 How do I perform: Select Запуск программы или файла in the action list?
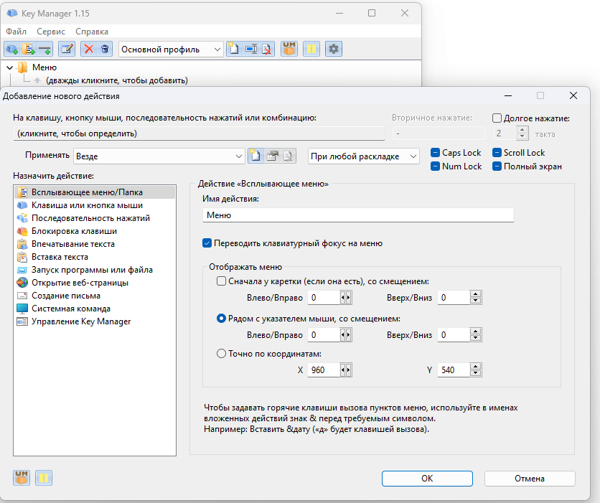[92, 270]
